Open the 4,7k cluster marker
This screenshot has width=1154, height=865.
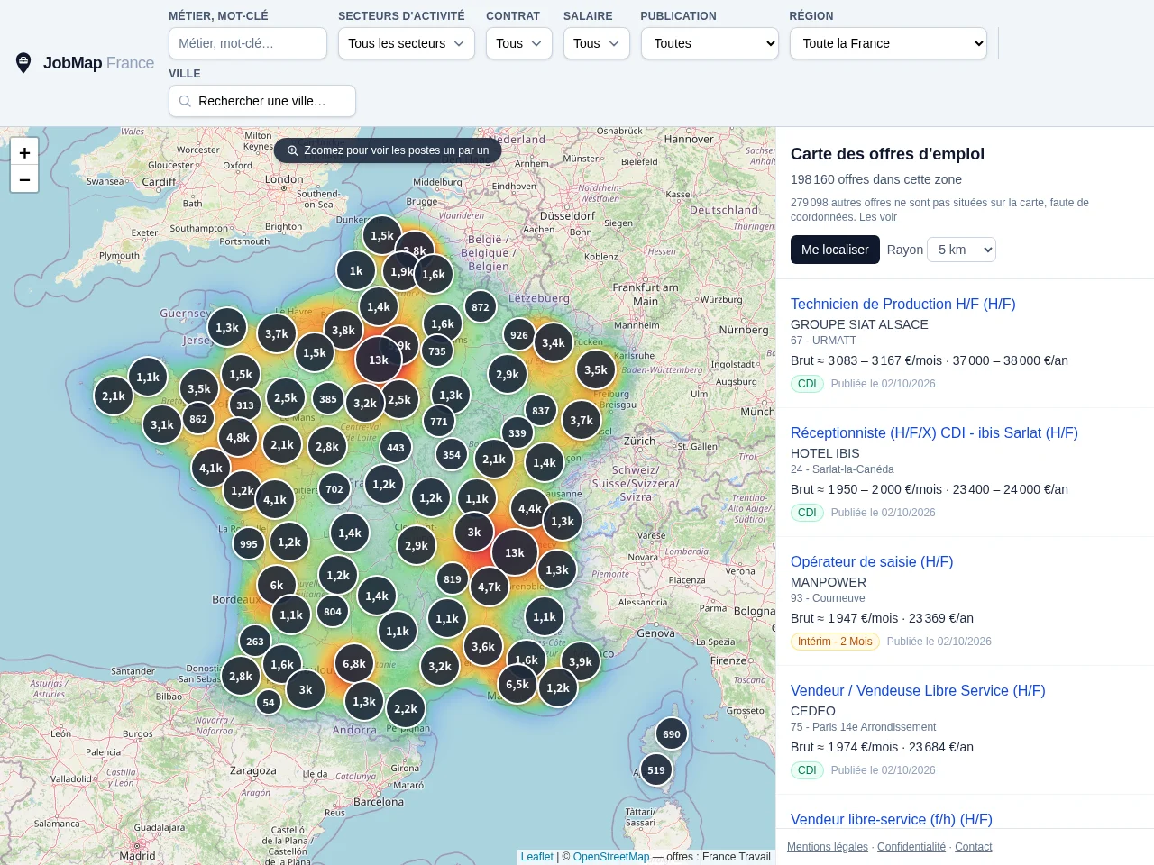(x=490, y=587)
